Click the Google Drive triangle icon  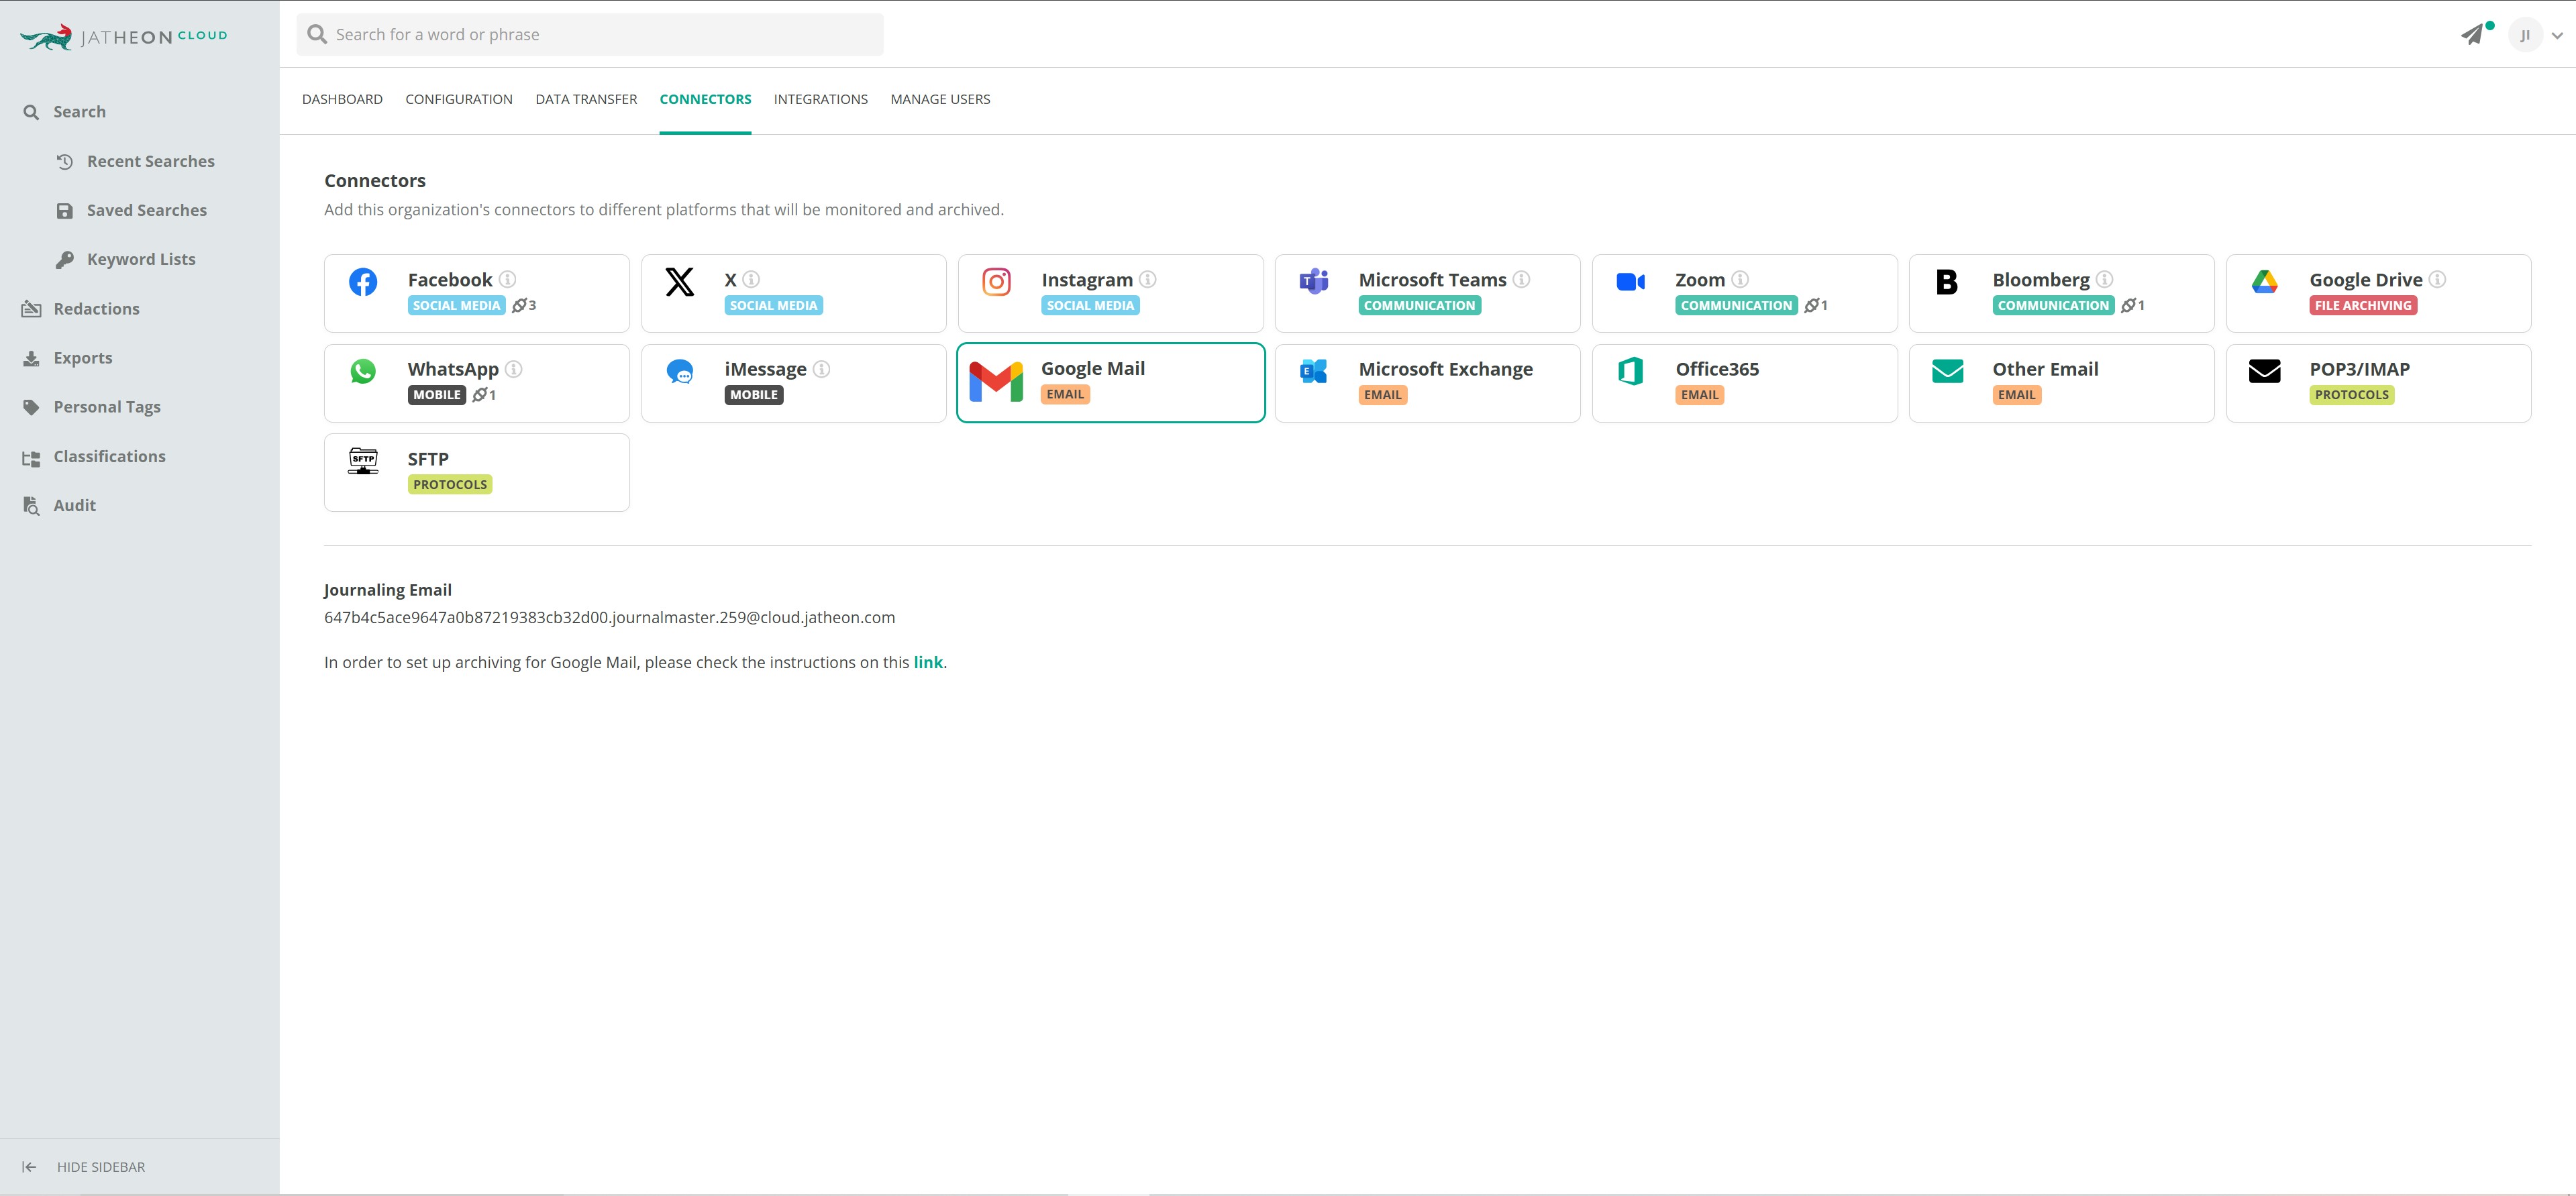pos(2264,282)
